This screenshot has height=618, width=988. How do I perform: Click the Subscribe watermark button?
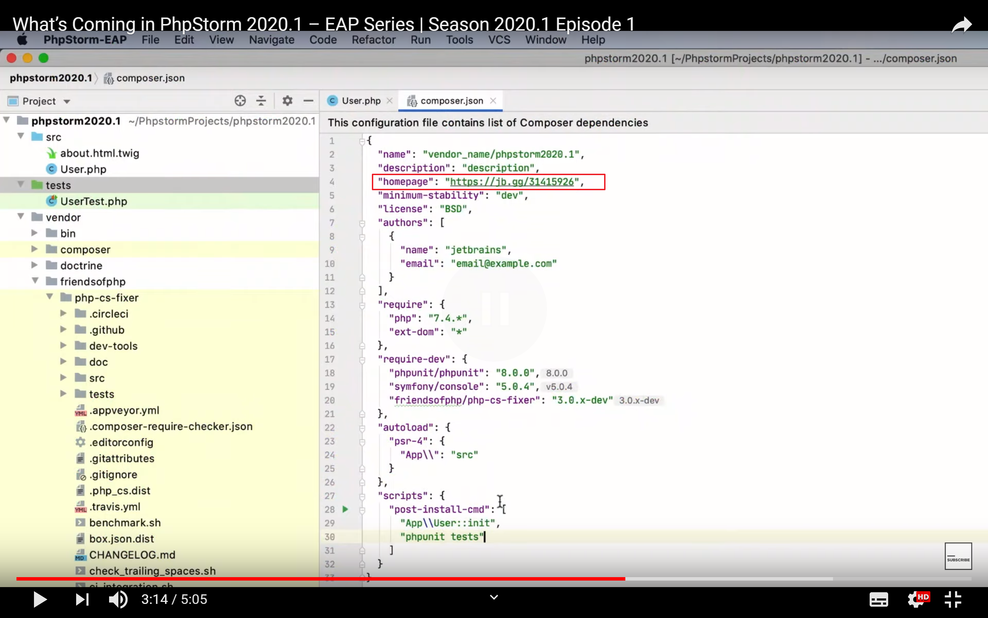(958, 556)
